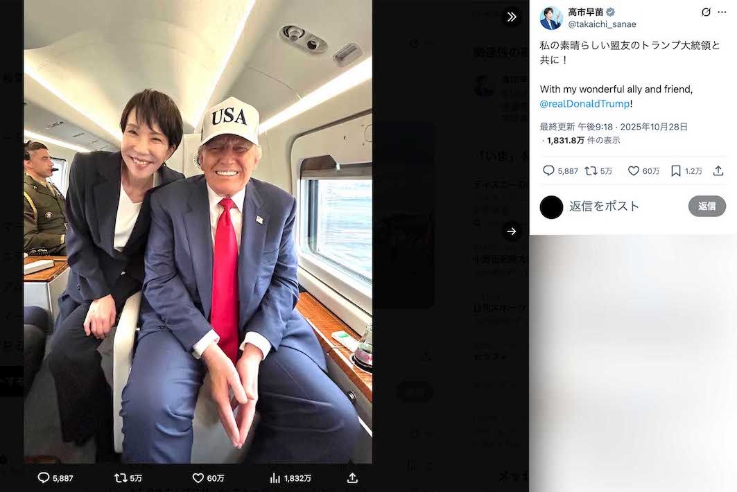737x492 pixels.
Task: Click the heart icon on the dark photo bar
Action: click(198, 477)
